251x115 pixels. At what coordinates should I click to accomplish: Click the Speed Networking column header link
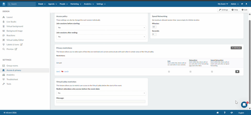point(217,60)
